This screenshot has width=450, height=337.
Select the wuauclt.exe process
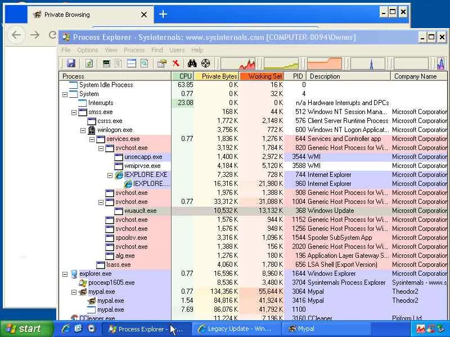coord(253,211)
